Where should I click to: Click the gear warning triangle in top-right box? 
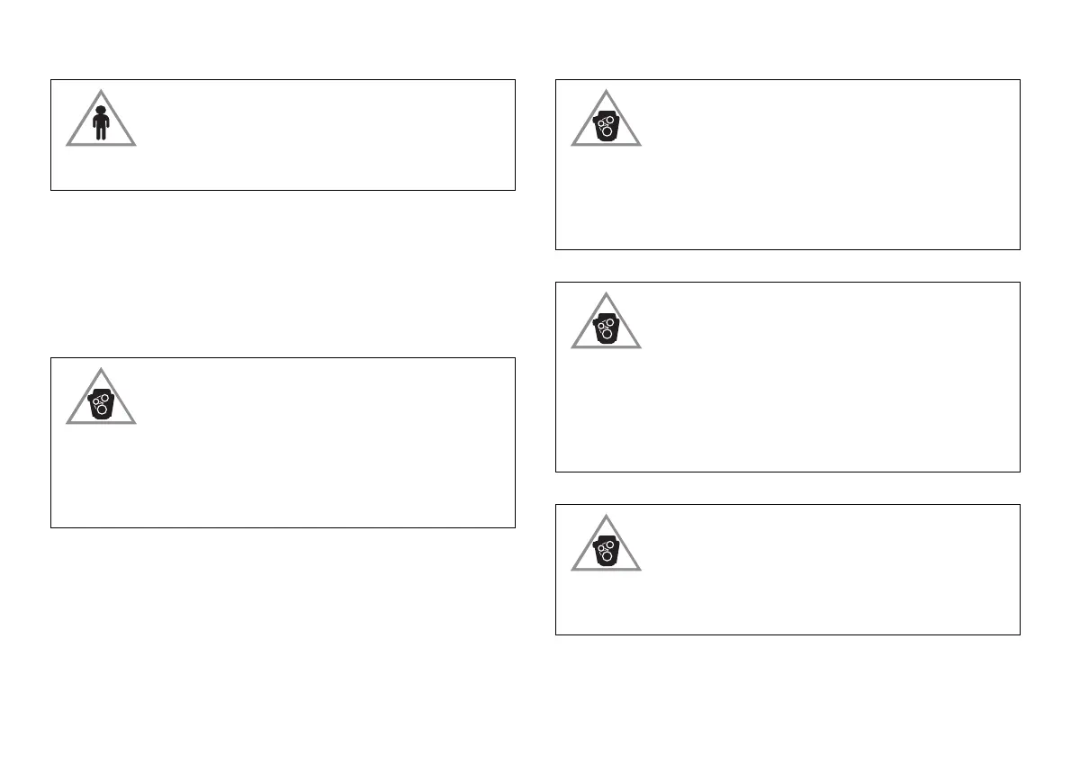(x=606, y=118)
